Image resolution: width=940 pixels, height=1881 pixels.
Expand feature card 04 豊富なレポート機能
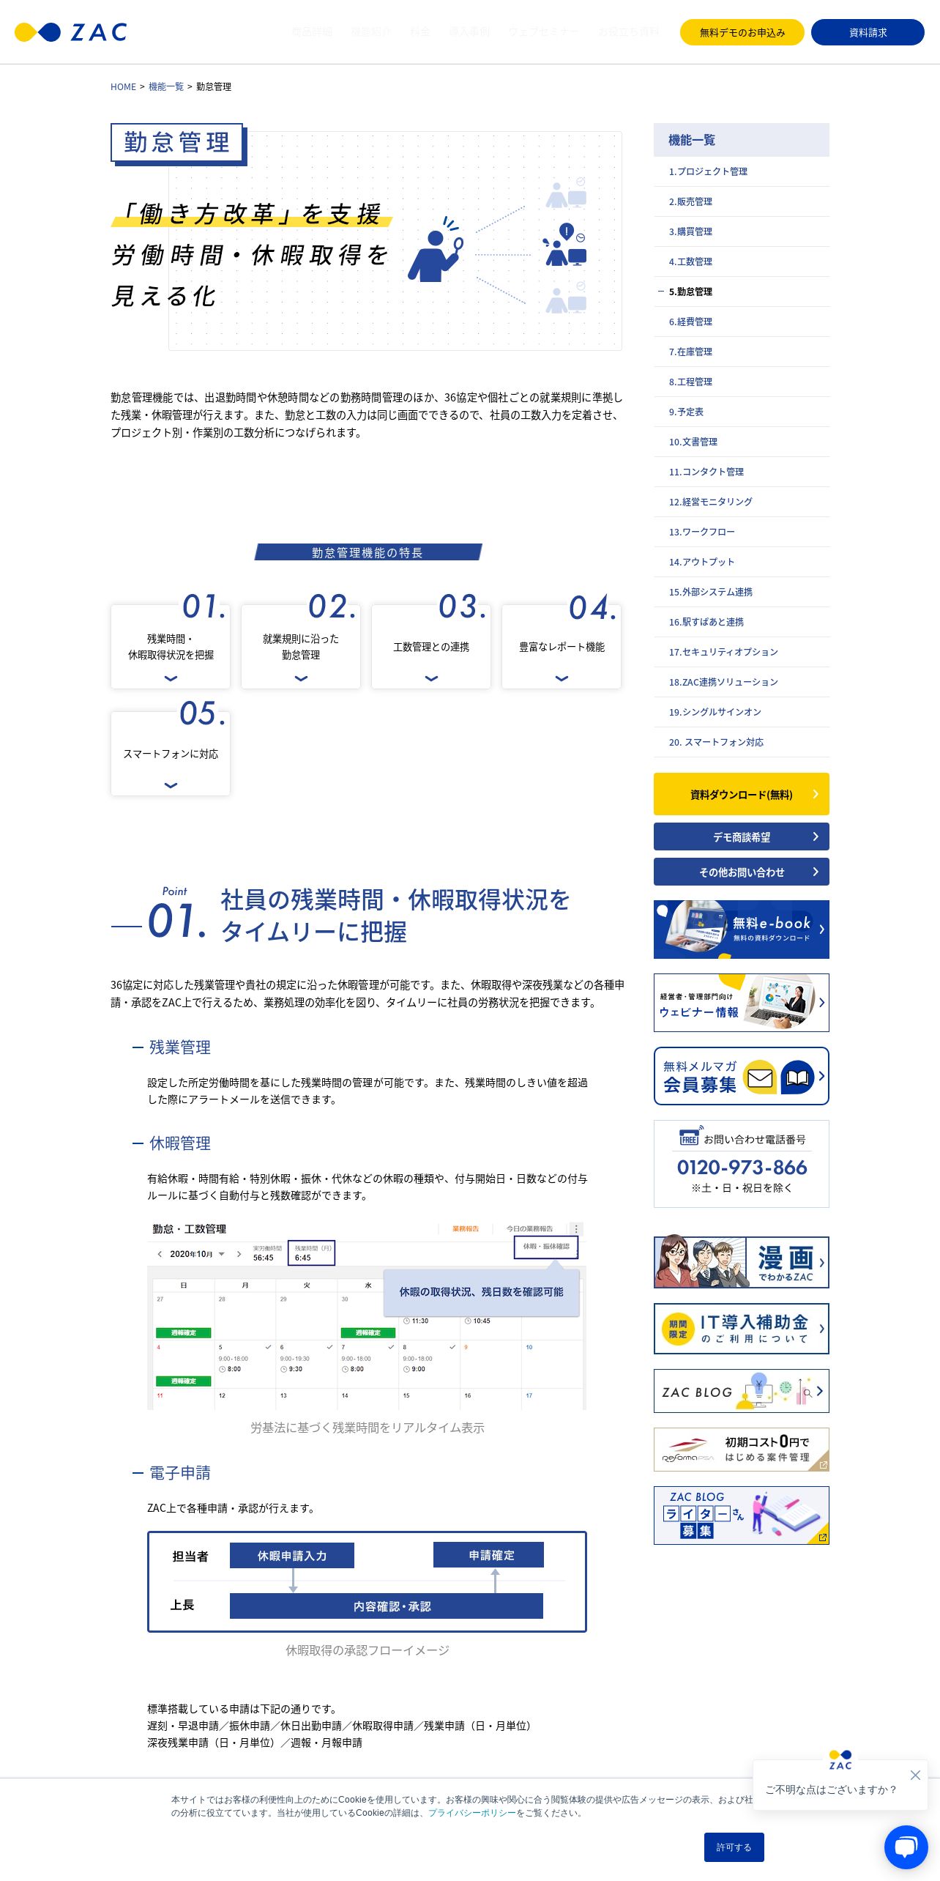tap(562, 646)
